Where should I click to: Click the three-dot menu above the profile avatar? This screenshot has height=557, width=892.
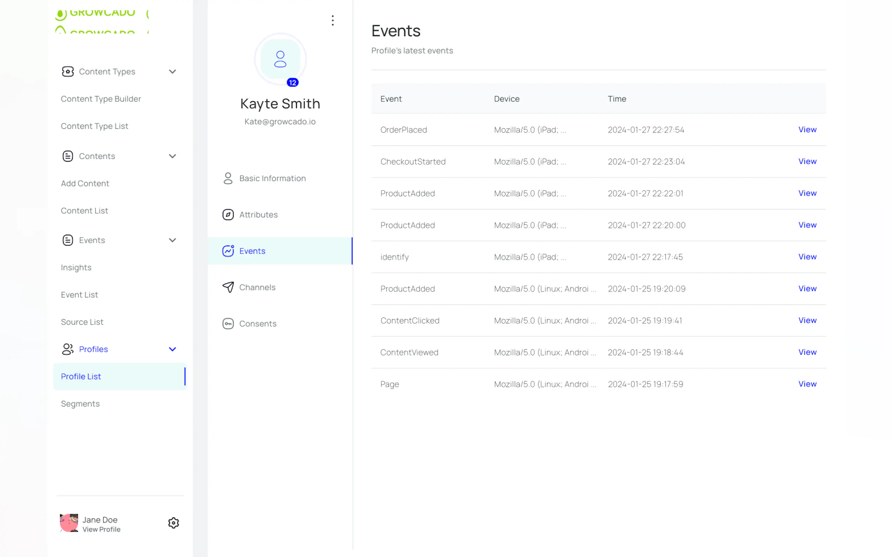tap(333, 20)
